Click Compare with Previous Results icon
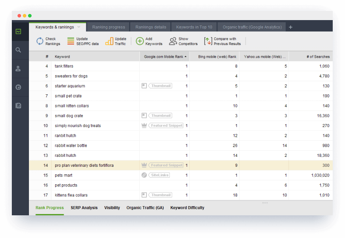 coord(208,41)
